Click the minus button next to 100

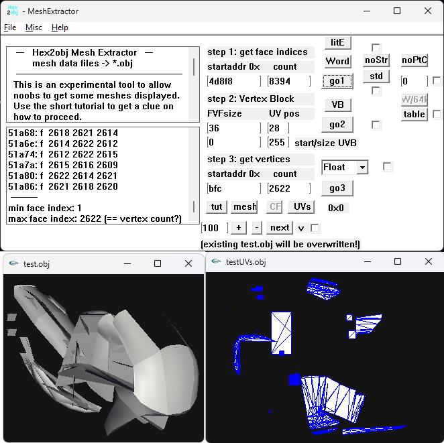[257, 228]
